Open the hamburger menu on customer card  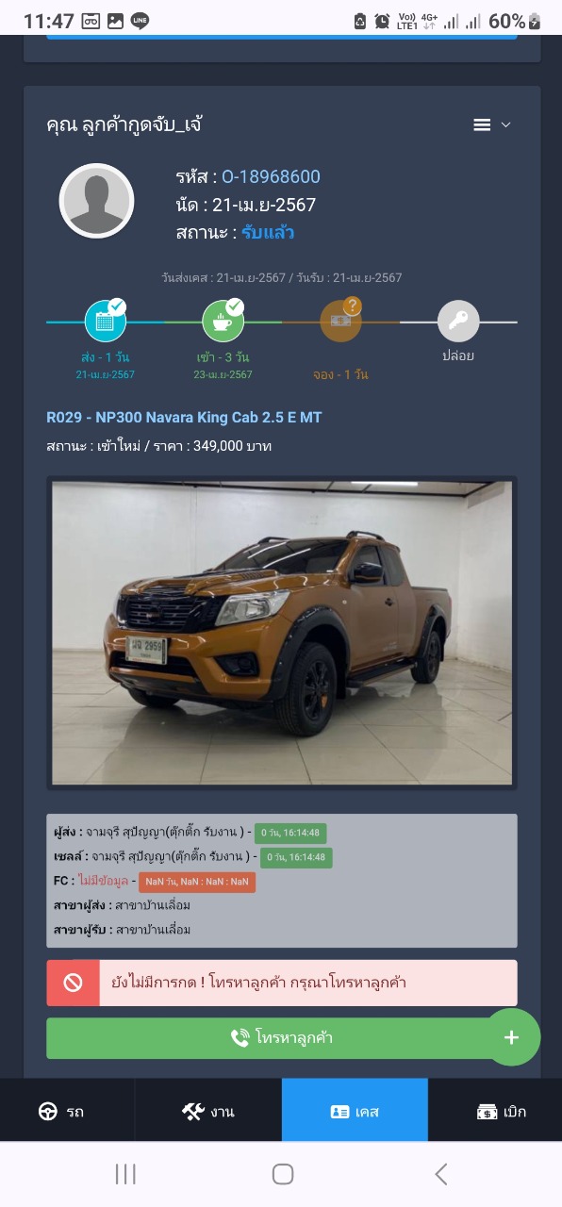(482, 125)
